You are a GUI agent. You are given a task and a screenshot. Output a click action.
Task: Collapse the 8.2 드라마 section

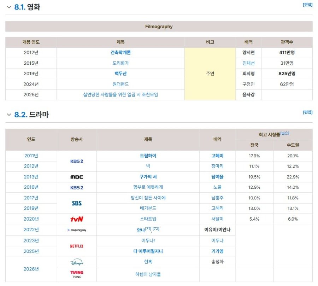(9, 115)
